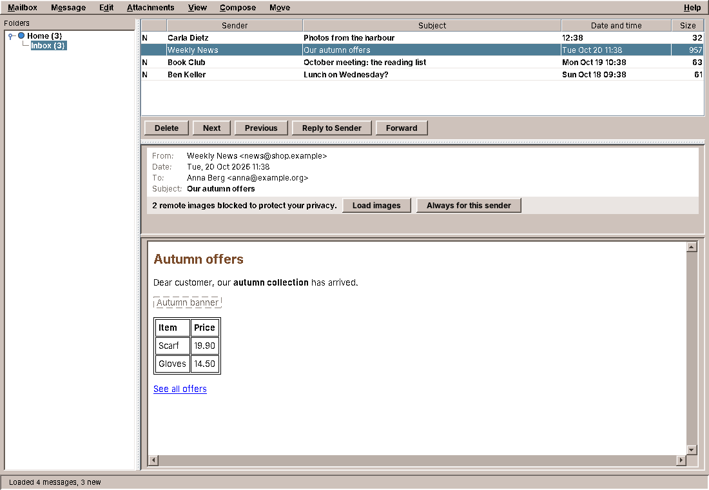Select 'Lunch on Wednesday?' subject
This screenshot has height=490, width=709.
pyautogui.click(x=345, y=75)
